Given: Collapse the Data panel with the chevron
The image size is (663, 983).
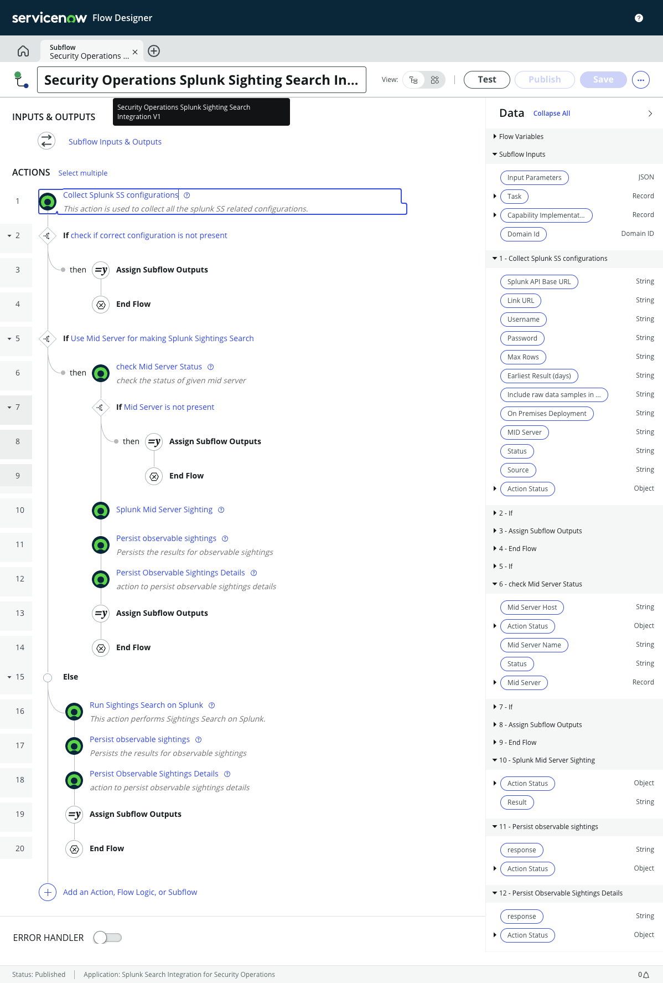Looking at the screenshot, I should coord(650,113).
